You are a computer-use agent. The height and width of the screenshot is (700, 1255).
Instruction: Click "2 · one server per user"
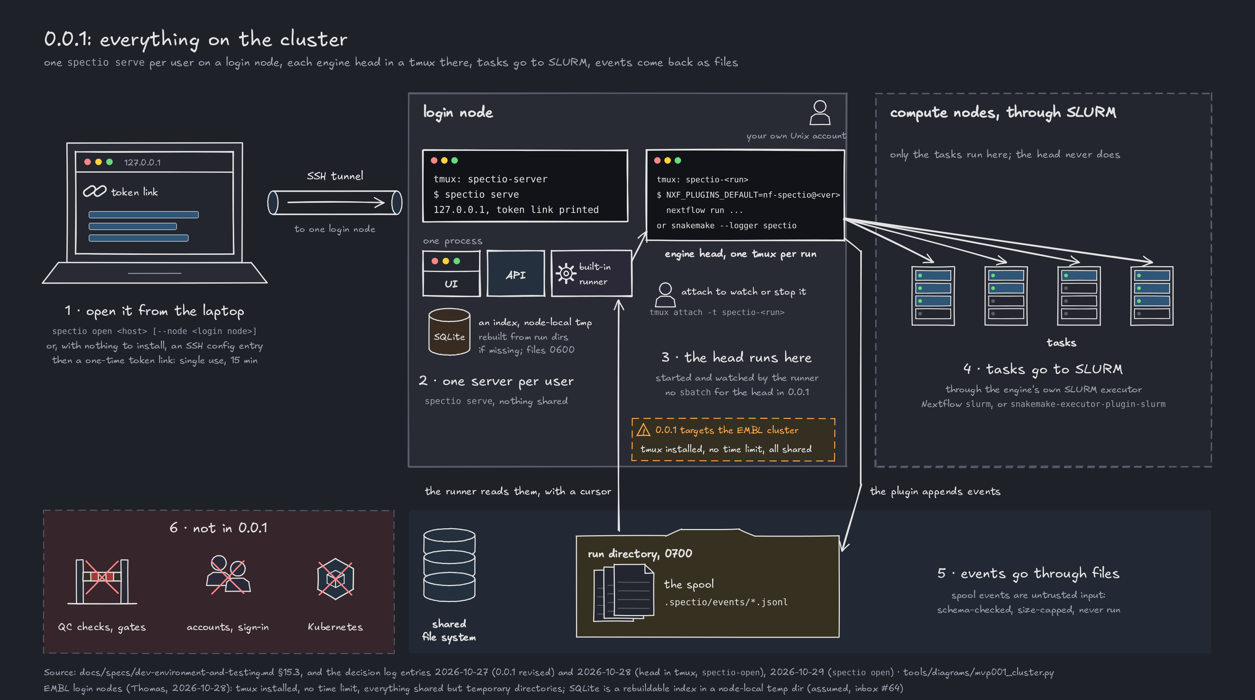(x=496, y=381)
